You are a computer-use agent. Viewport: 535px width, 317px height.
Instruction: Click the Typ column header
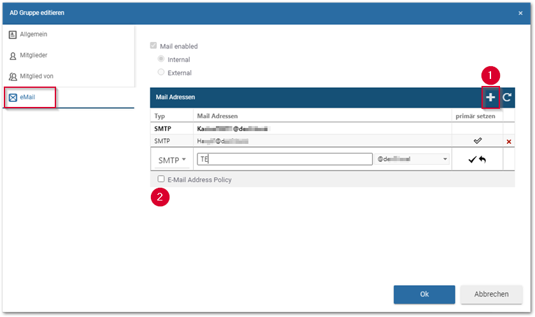(x=159, y=116)
